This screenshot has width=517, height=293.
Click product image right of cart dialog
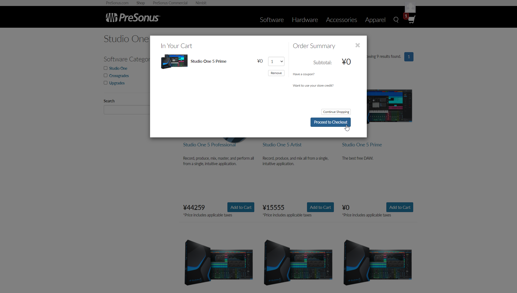tap(389, 106)
